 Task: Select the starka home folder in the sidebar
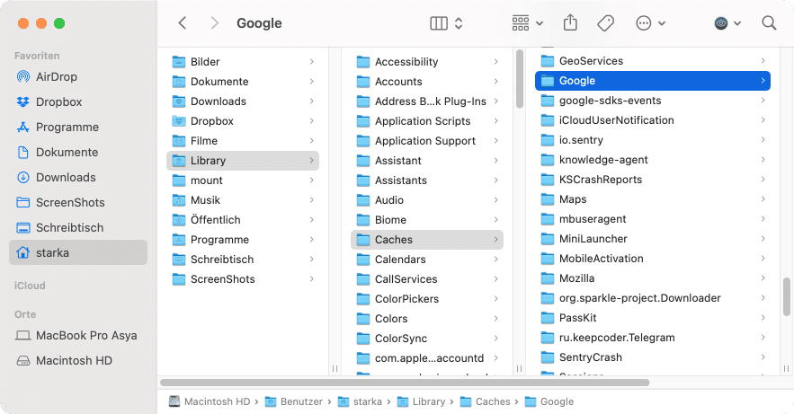click(78, 252)
